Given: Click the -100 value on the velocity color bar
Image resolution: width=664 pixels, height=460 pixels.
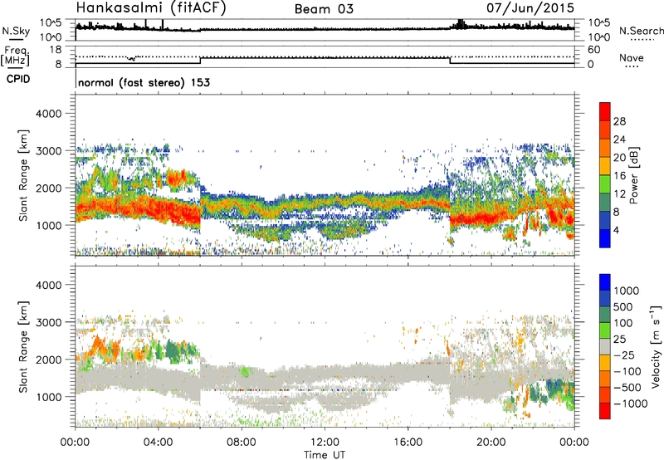Looking at the screenshot, I should click(627, 371).
